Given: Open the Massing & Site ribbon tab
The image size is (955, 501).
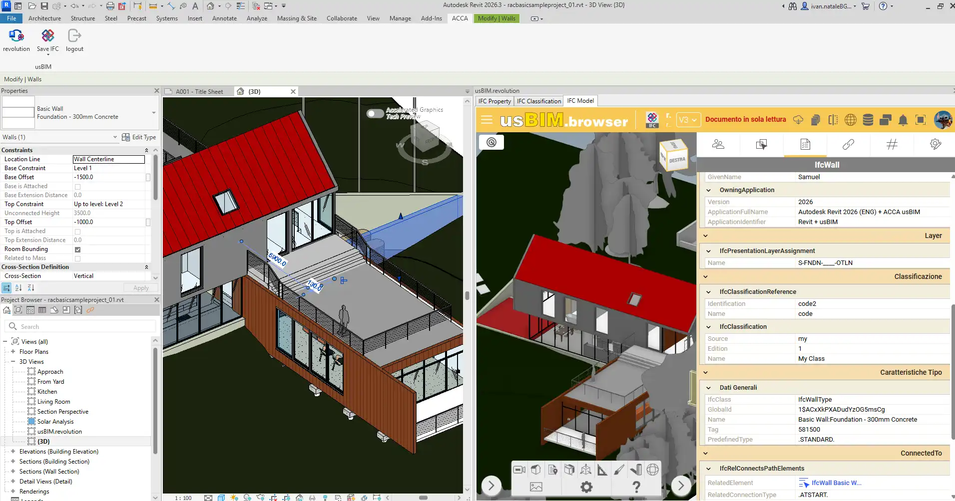Looking at the screenshot, I should tap(297, 18).
